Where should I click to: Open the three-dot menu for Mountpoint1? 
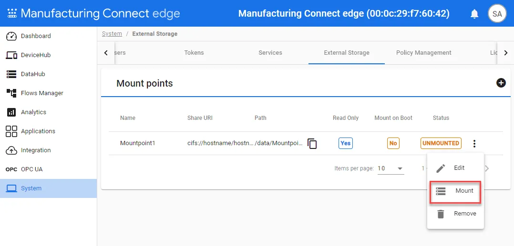(x=474, y=143)
